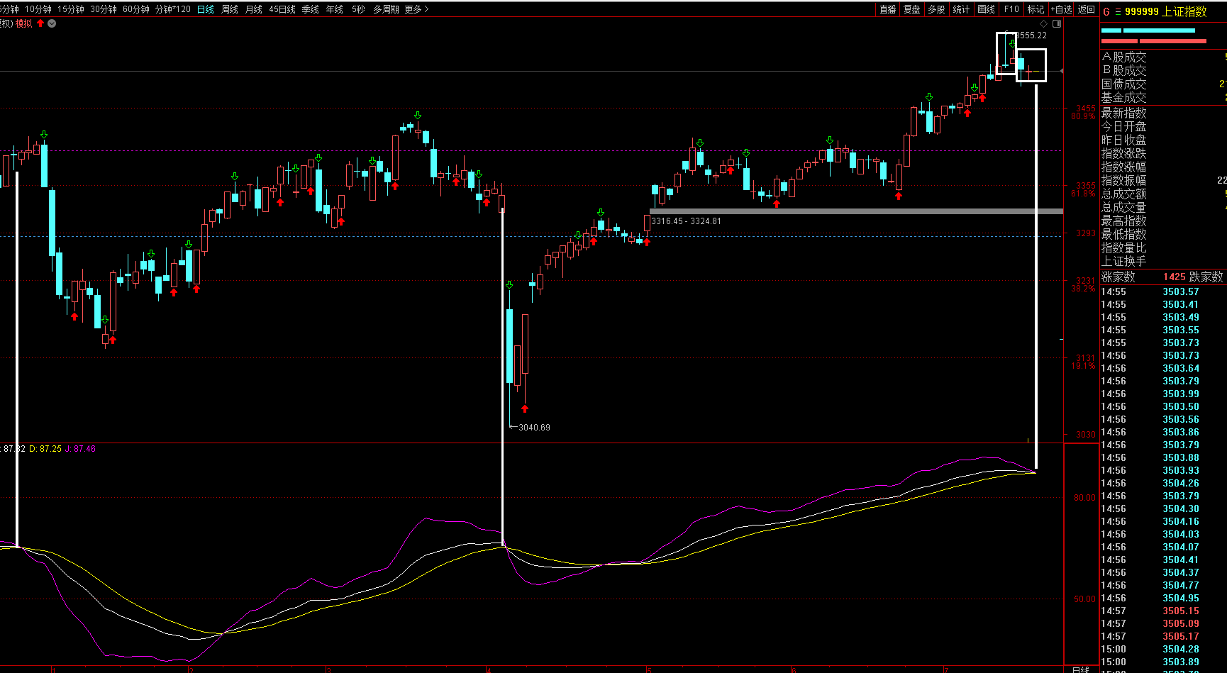Image resolution: width=1227 pixels, height=673 pixels.
Task: Open the green list icon beside 999999
Action: coord(1118,12)
